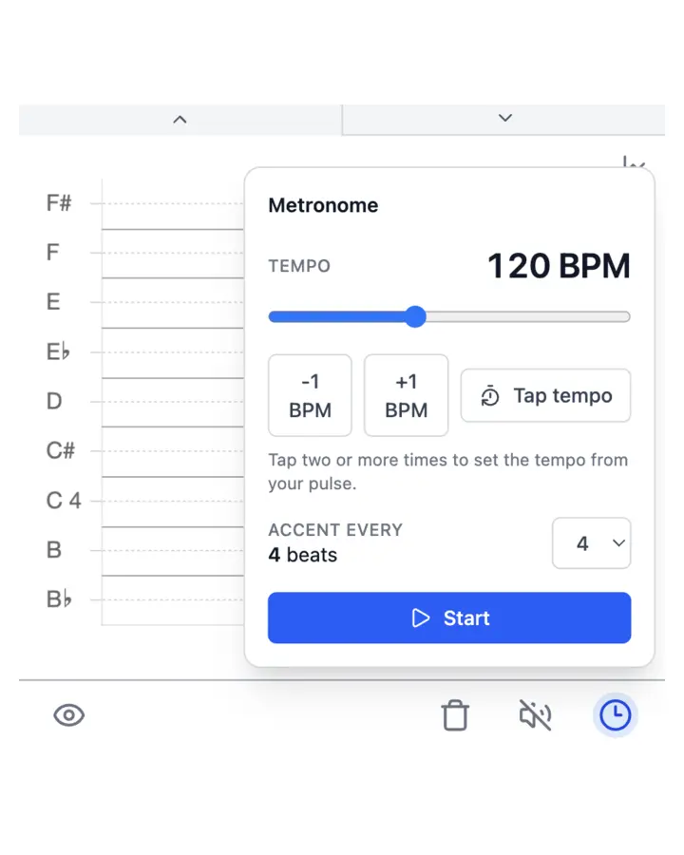Viewport: 684px width, 855px height.
Task: Select the F# note label
Action: click(x=58, y=202)
